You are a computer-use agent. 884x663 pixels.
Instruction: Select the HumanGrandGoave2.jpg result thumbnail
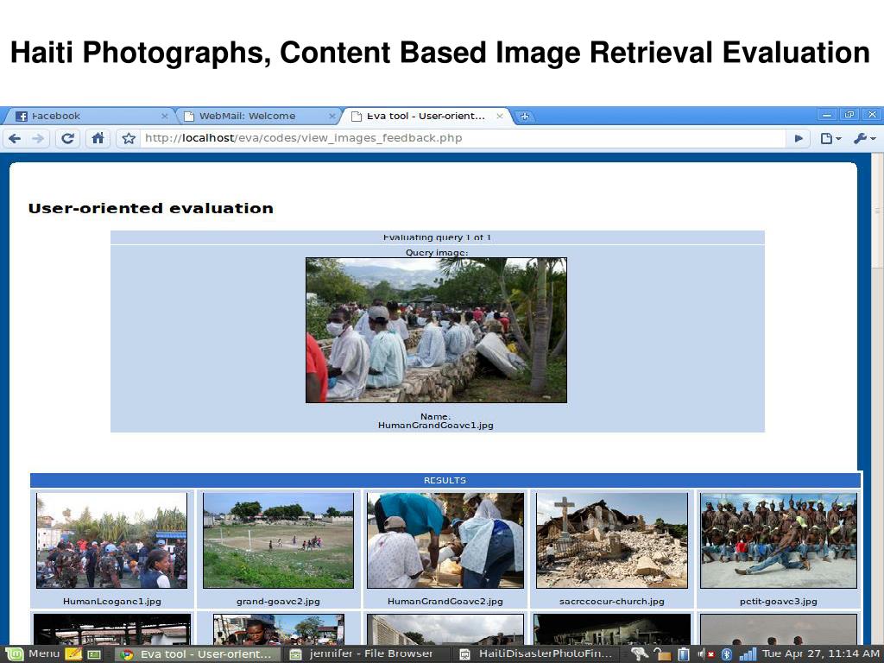[445, 540]
